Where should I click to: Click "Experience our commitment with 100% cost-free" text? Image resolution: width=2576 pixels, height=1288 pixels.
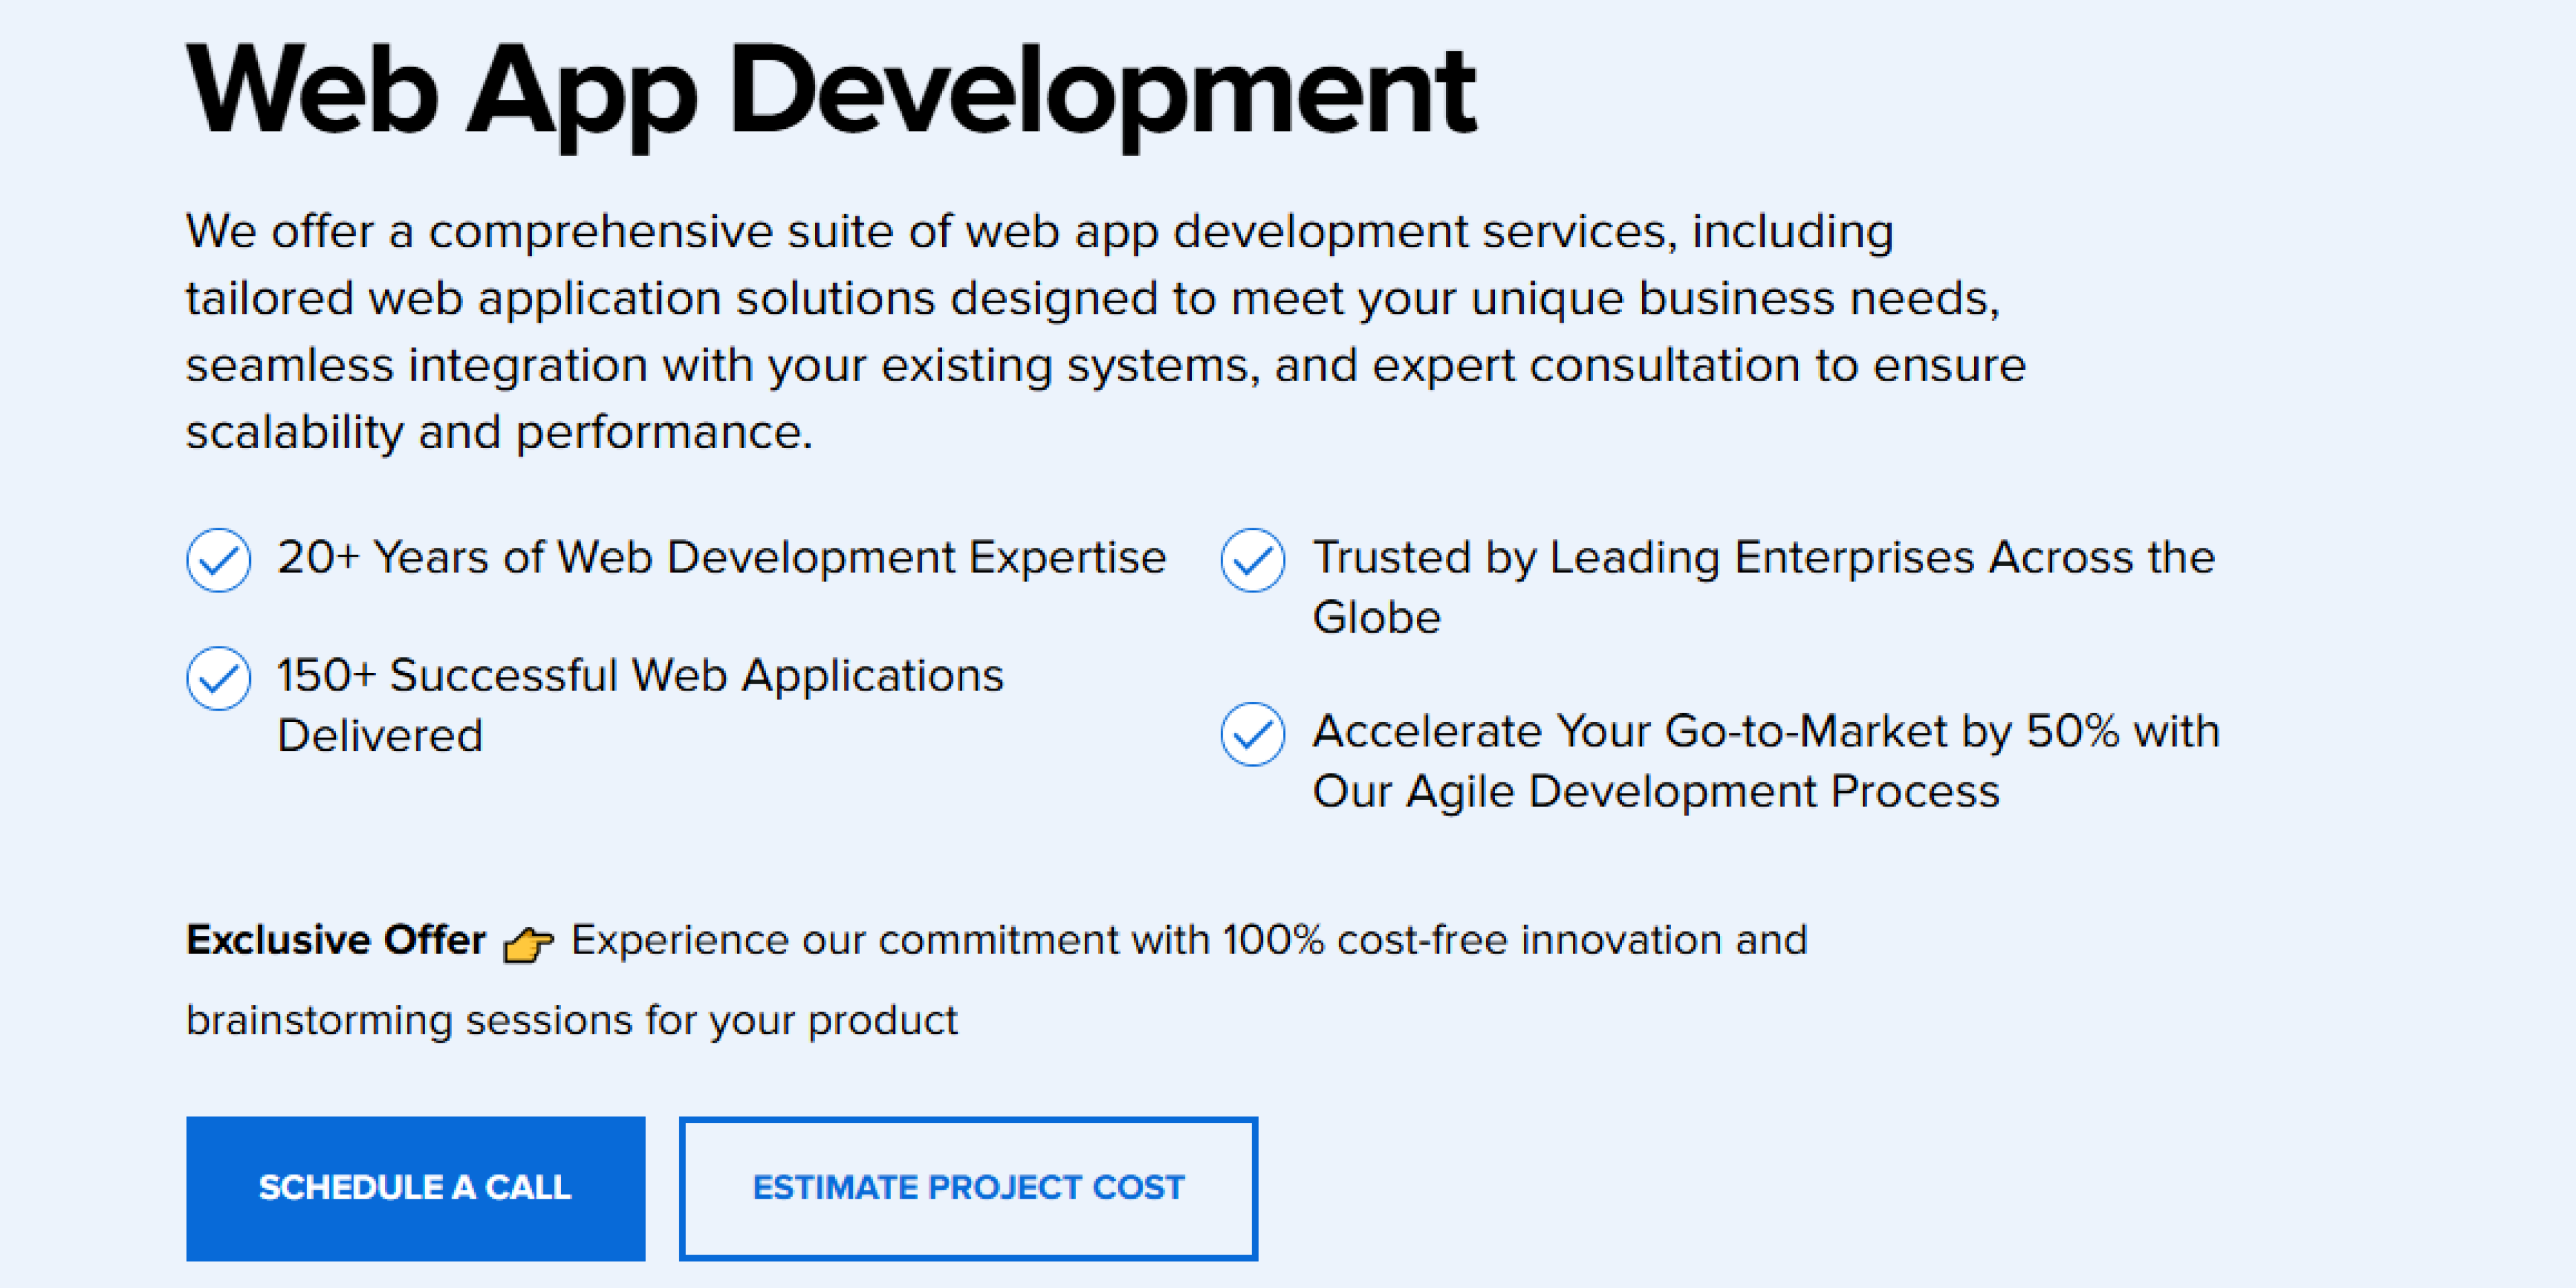point(1040,940)
